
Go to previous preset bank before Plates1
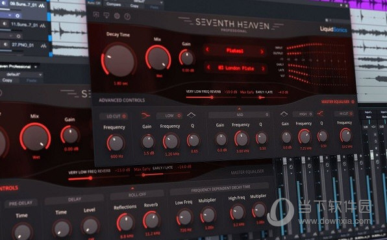[x=207, y=49]
